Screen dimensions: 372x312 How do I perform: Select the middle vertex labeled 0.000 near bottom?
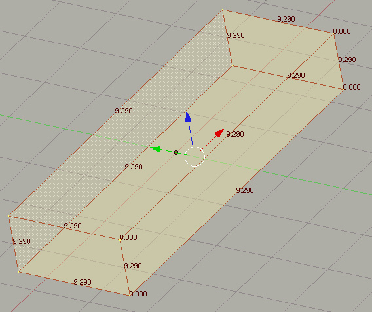tap(120, 239)
